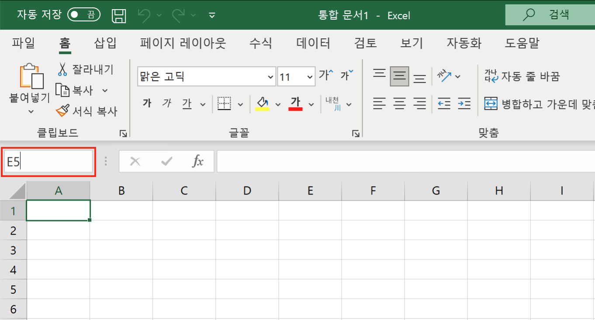Click the cell borders icon

[x=225, y=104]
